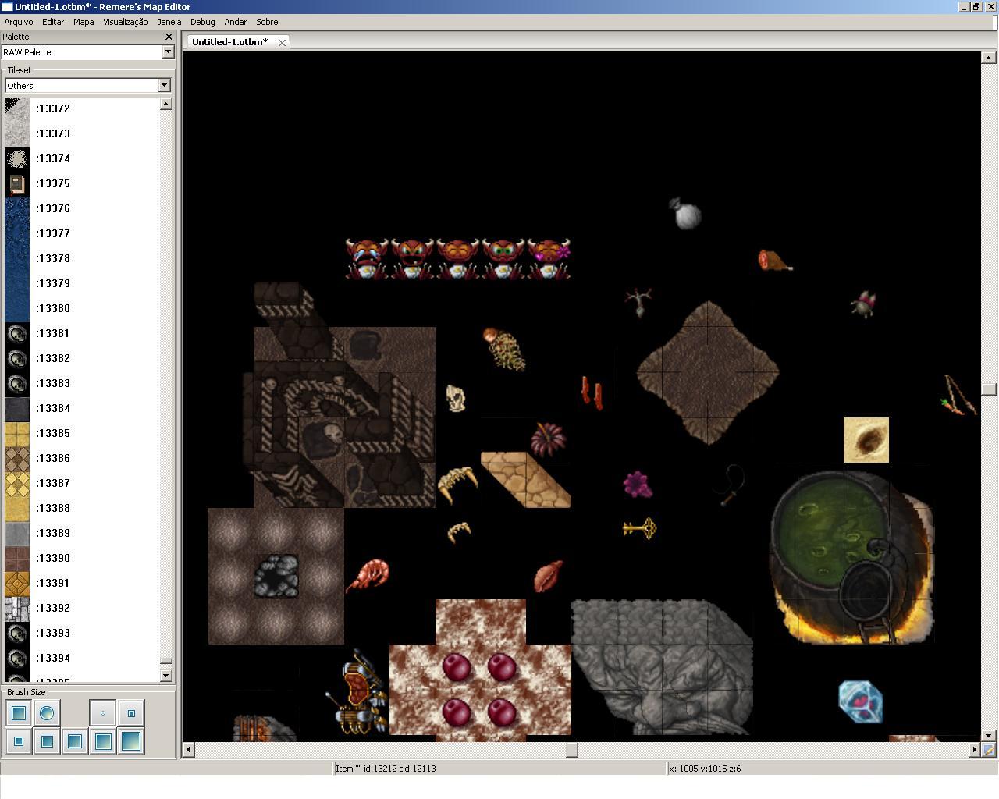
Task: Open the Mapa menu
Action: 84,22
